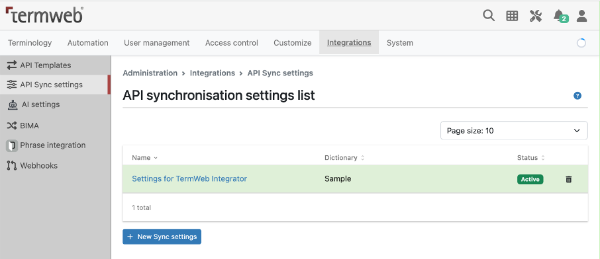The height and width of the screenshot is (259, 600).
Task: Click the API Sync settings breadcrumb
Action: coord(280,73)
